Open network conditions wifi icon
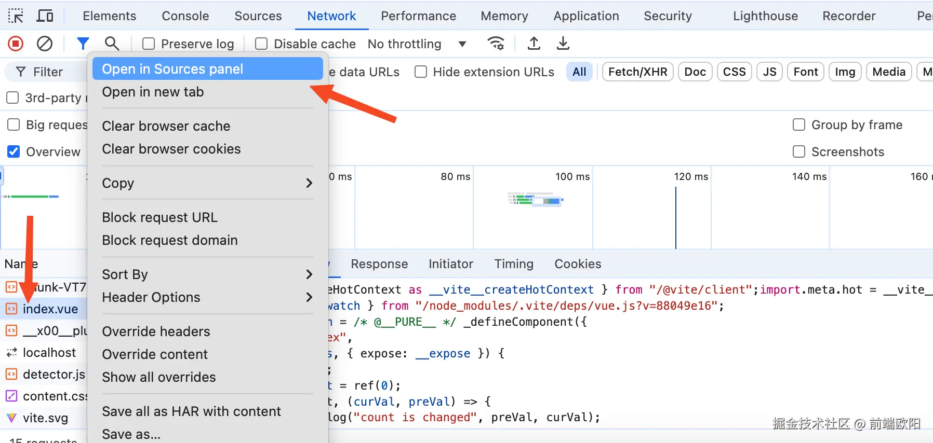Image resolution: width=933 pixels, height=443 pixels. point(496,44)
